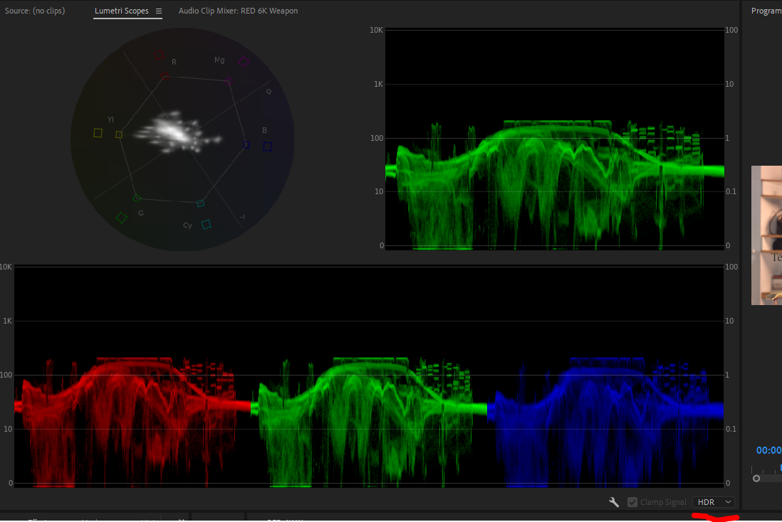Switch HDR mode via the dropdown
Image resolution: width=782 pixels, height=522 pixels.
[713, 501]
